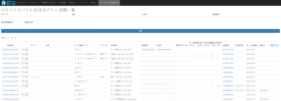This screenshot has width=281, height=101.
Task: Open メンテナンスのお知らせ tab
Action: click(x=109, y=3)
